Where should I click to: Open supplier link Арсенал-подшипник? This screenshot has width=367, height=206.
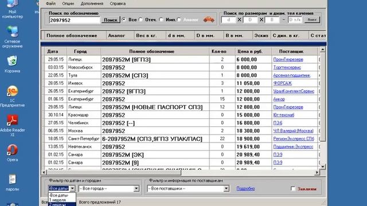point(292,75)
